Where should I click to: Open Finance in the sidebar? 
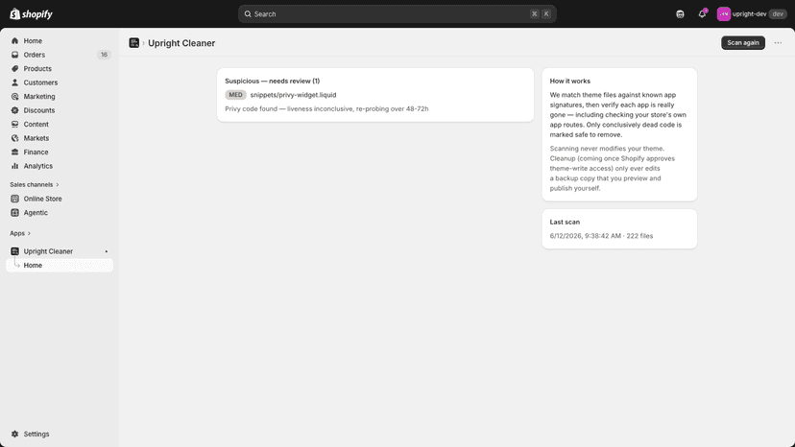pos(60,153)
